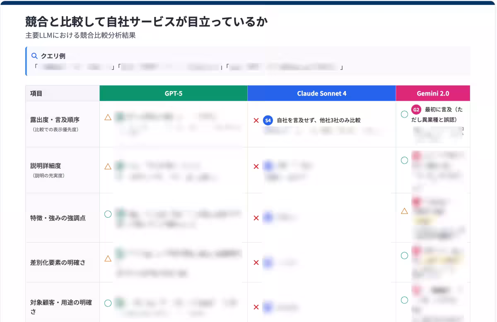
Task: Click the Gemini 2.0 column header
Action: [x=433, y=93]
